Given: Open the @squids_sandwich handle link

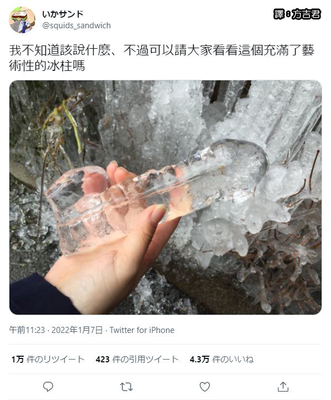Looking at the screenshot, I should coord(76,25).
